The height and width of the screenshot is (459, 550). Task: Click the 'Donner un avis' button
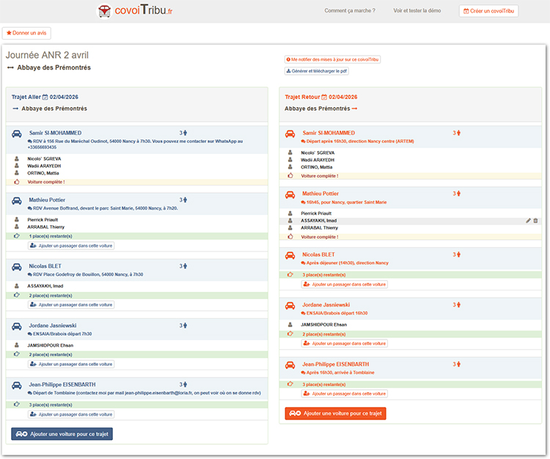[x=26, y=34]
